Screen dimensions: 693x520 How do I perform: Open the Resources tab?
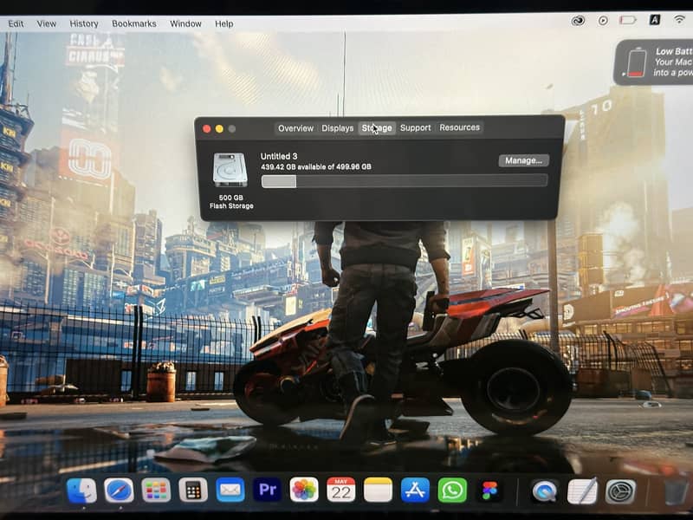click(459, 127)
